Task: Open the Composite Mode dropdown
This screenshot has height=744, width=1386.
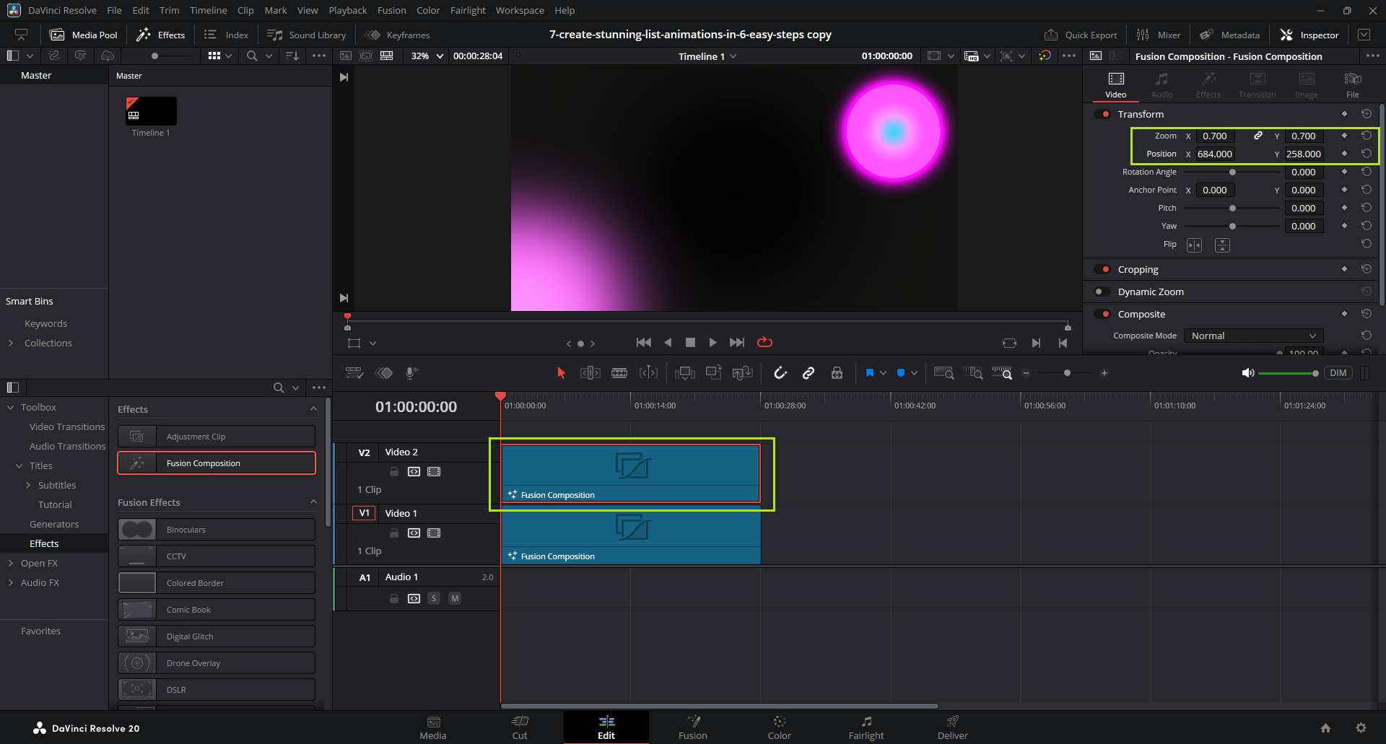Action: point(1253,336)
